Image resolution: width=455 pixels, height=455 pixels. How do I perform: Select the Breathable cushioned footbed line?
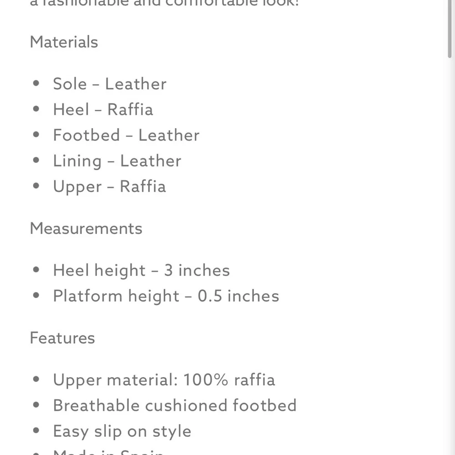point(174,405)
